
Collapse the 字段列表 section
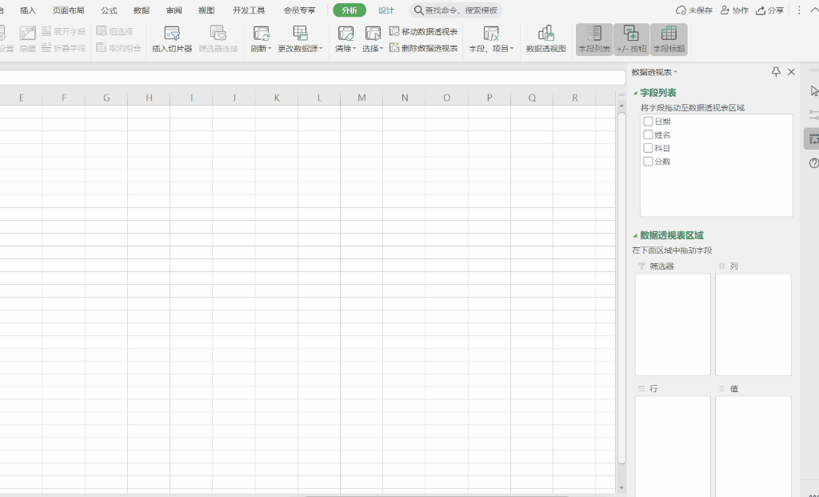coord(636,94)
